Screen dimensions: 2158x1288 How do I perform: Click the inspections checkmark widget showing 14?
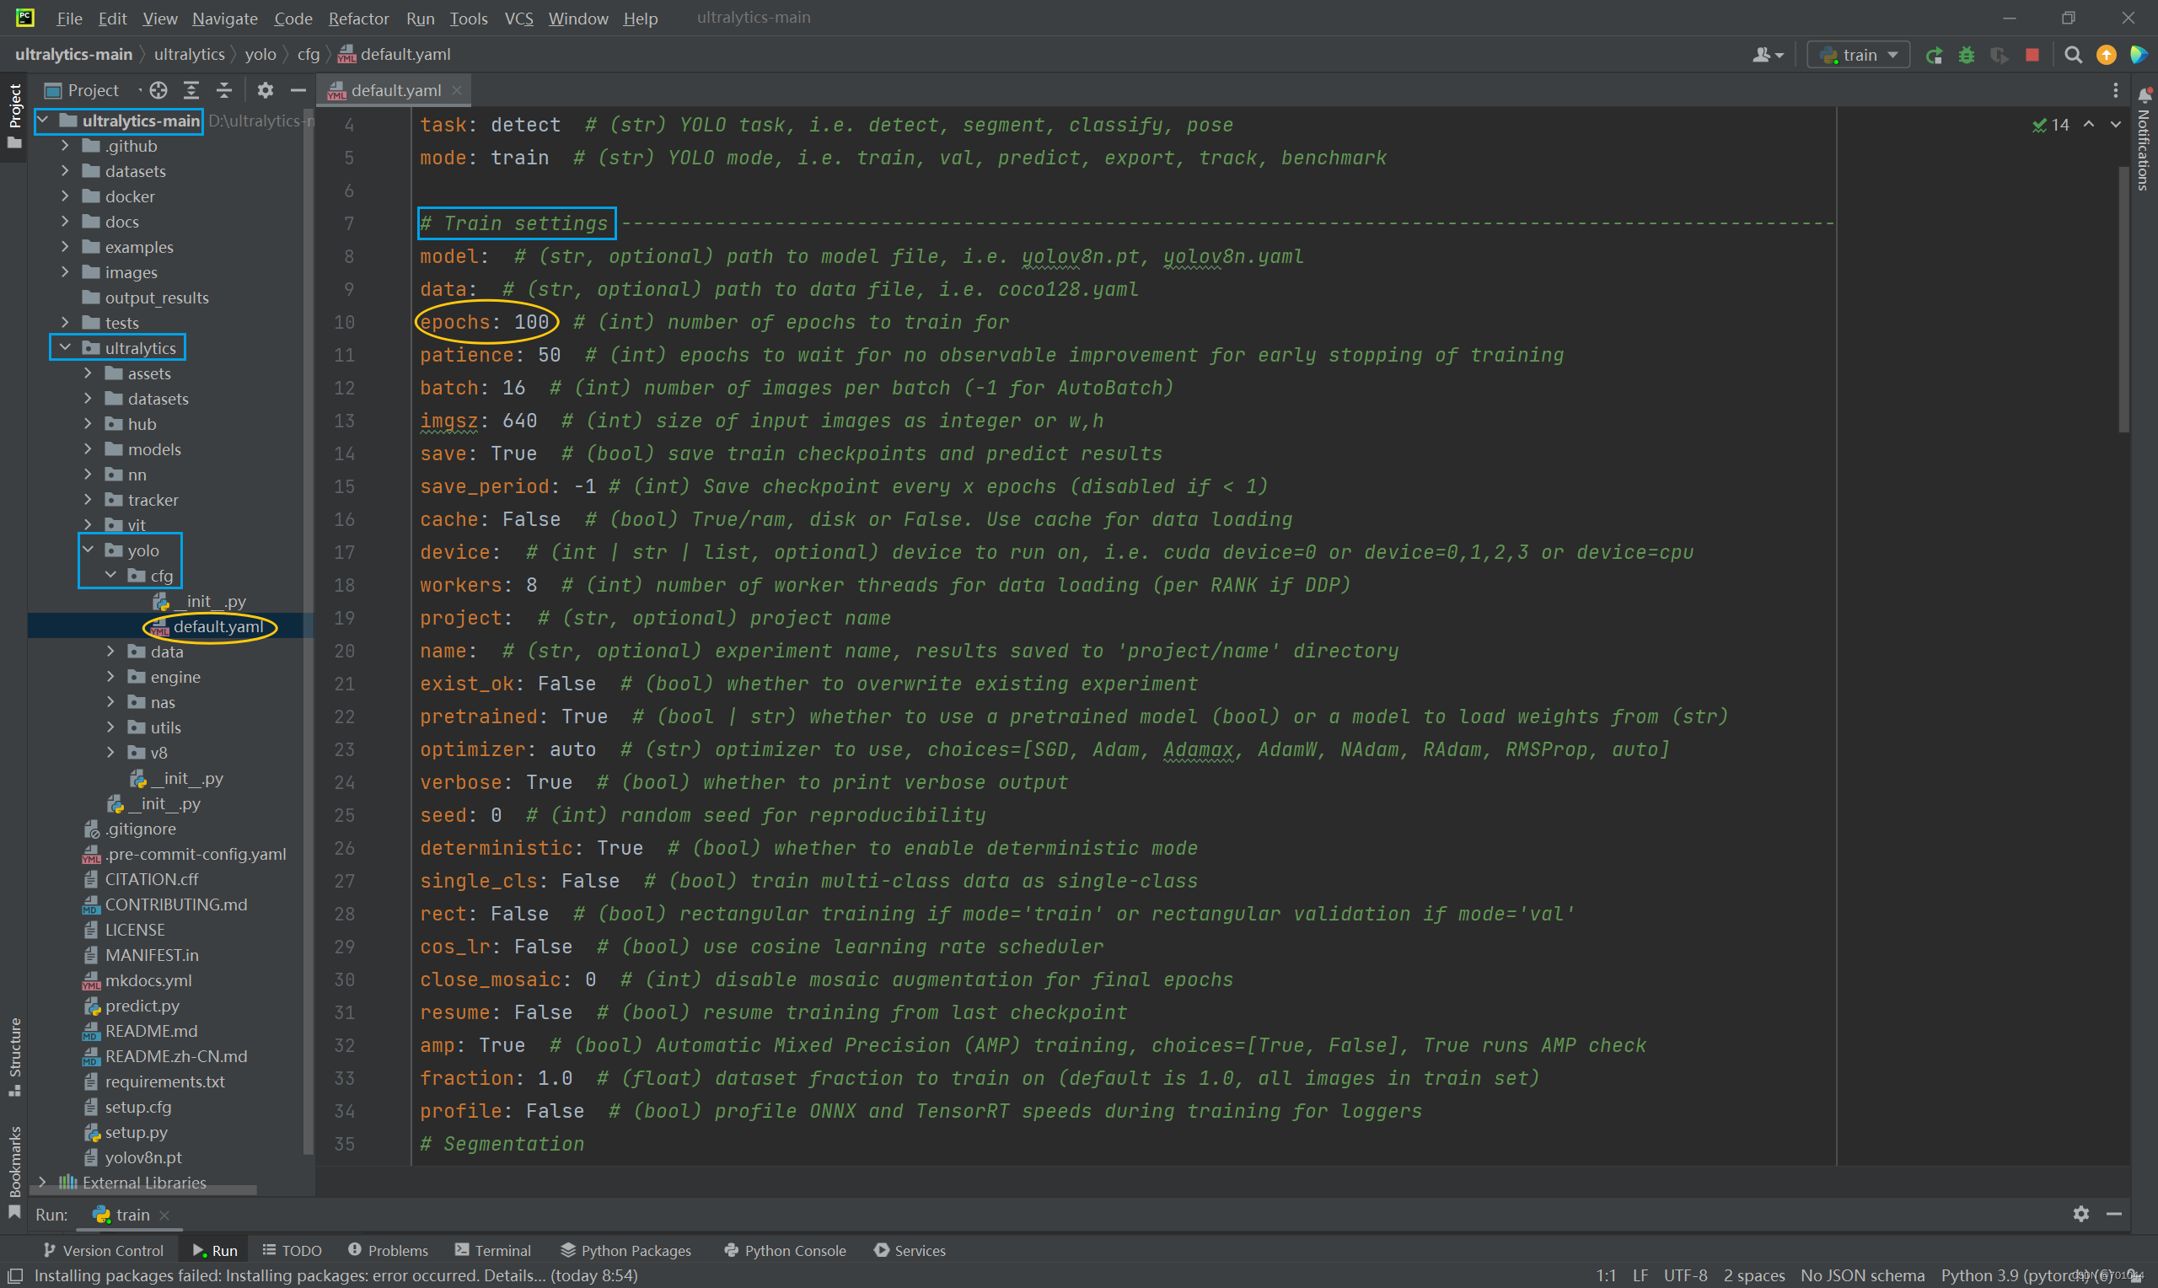[2051, 125]
